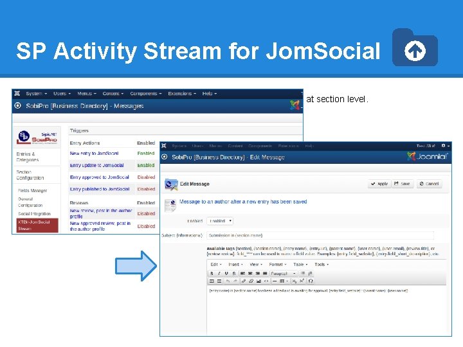Select XTDir-JomSocial Stream in sidebar

click(x=37, y=225)
